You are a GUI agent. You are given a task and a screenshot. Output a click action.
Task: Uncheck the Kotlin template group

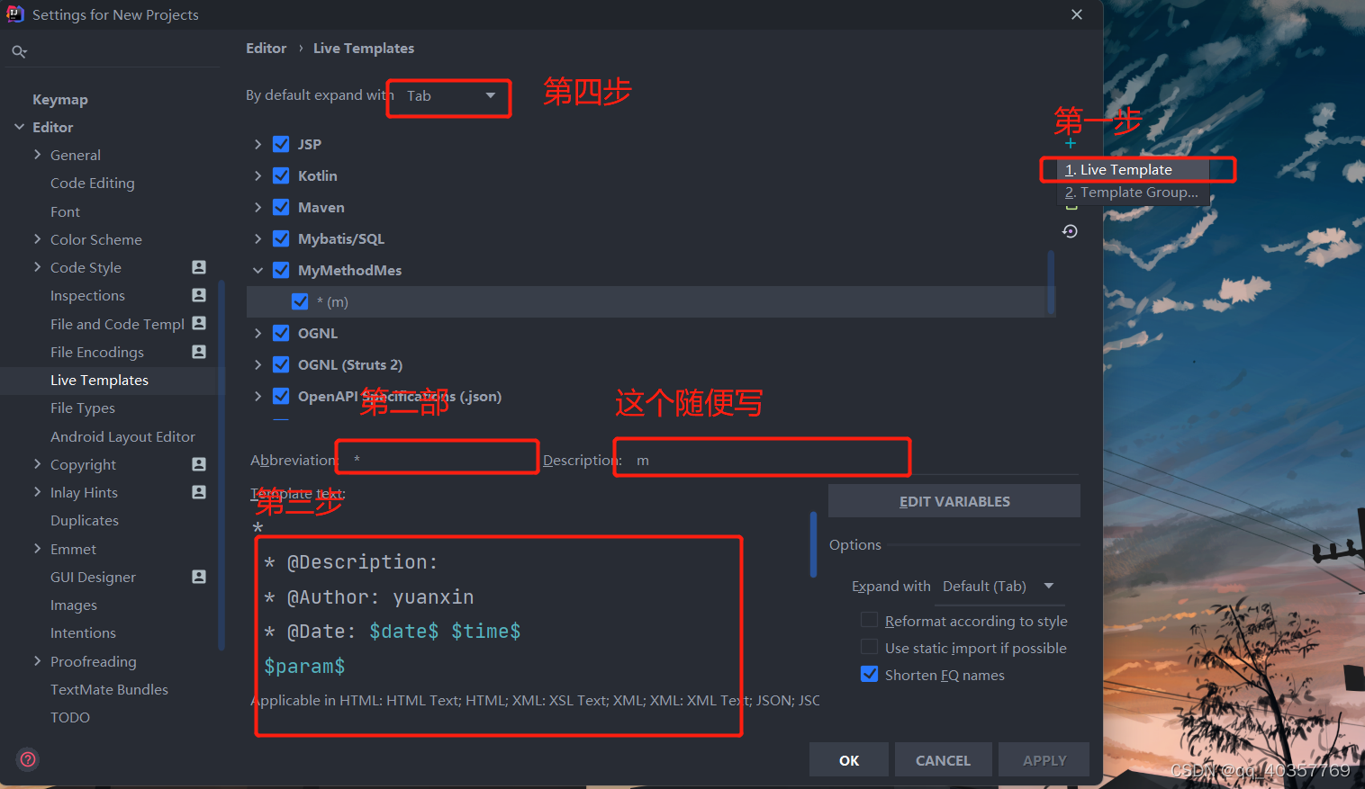[281, 175]
